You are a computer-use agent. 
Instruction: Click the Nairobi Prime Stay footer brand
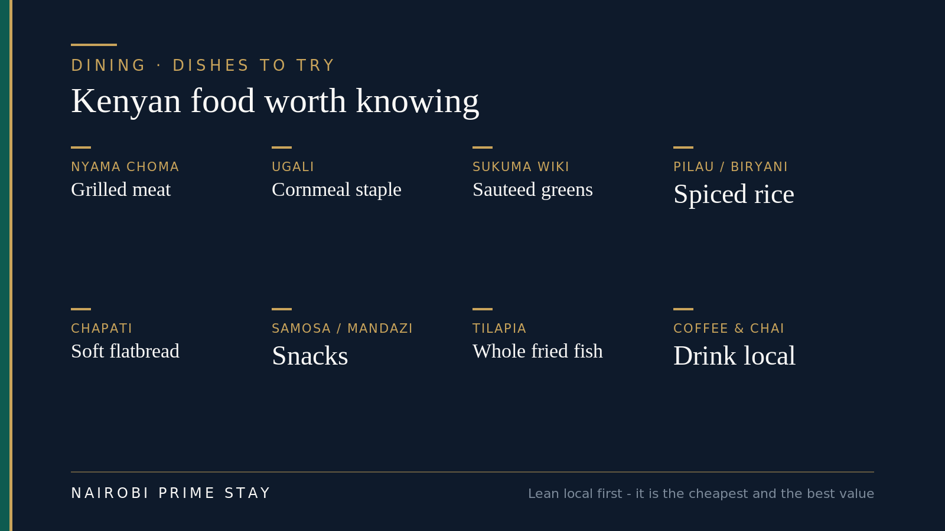[x=171, y=493]
